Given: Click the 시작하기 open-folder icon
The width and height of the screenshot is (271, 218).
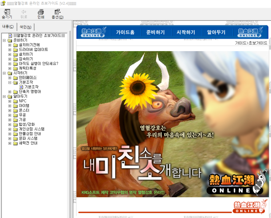Looking at the screenshot, I should (10, 73).
